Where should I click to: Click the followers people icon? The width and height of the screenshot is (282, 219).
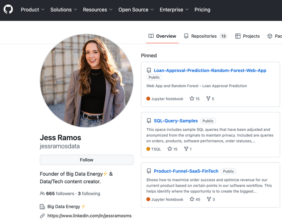pyautogui.click(x=42, y=194)
